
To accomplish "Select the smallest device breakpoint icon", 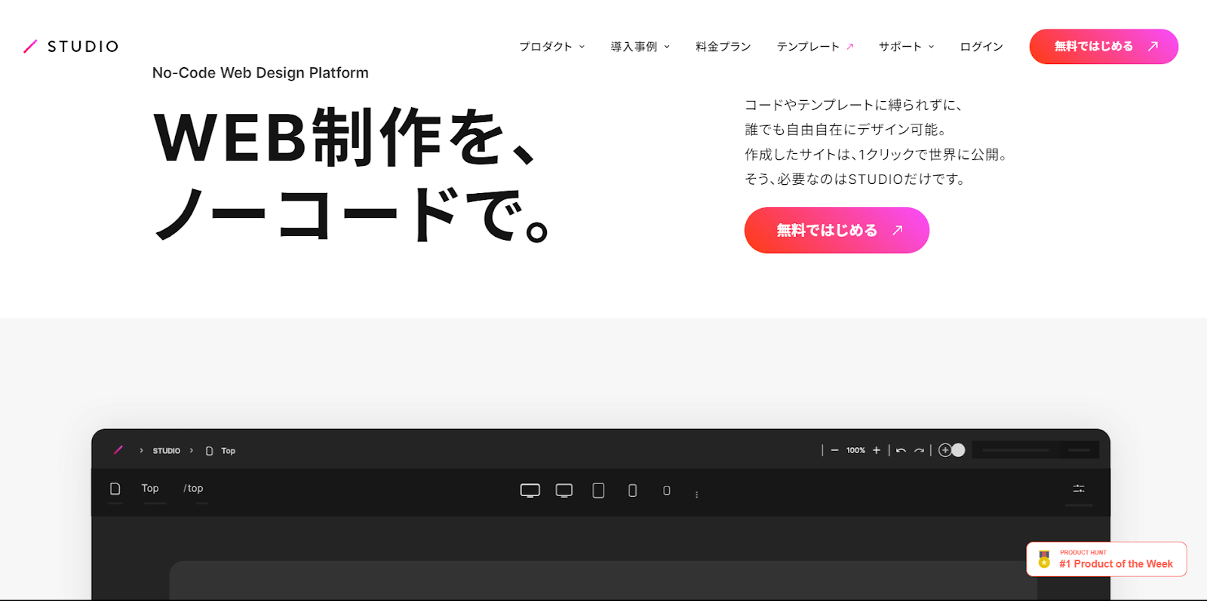I will [667, 491].
